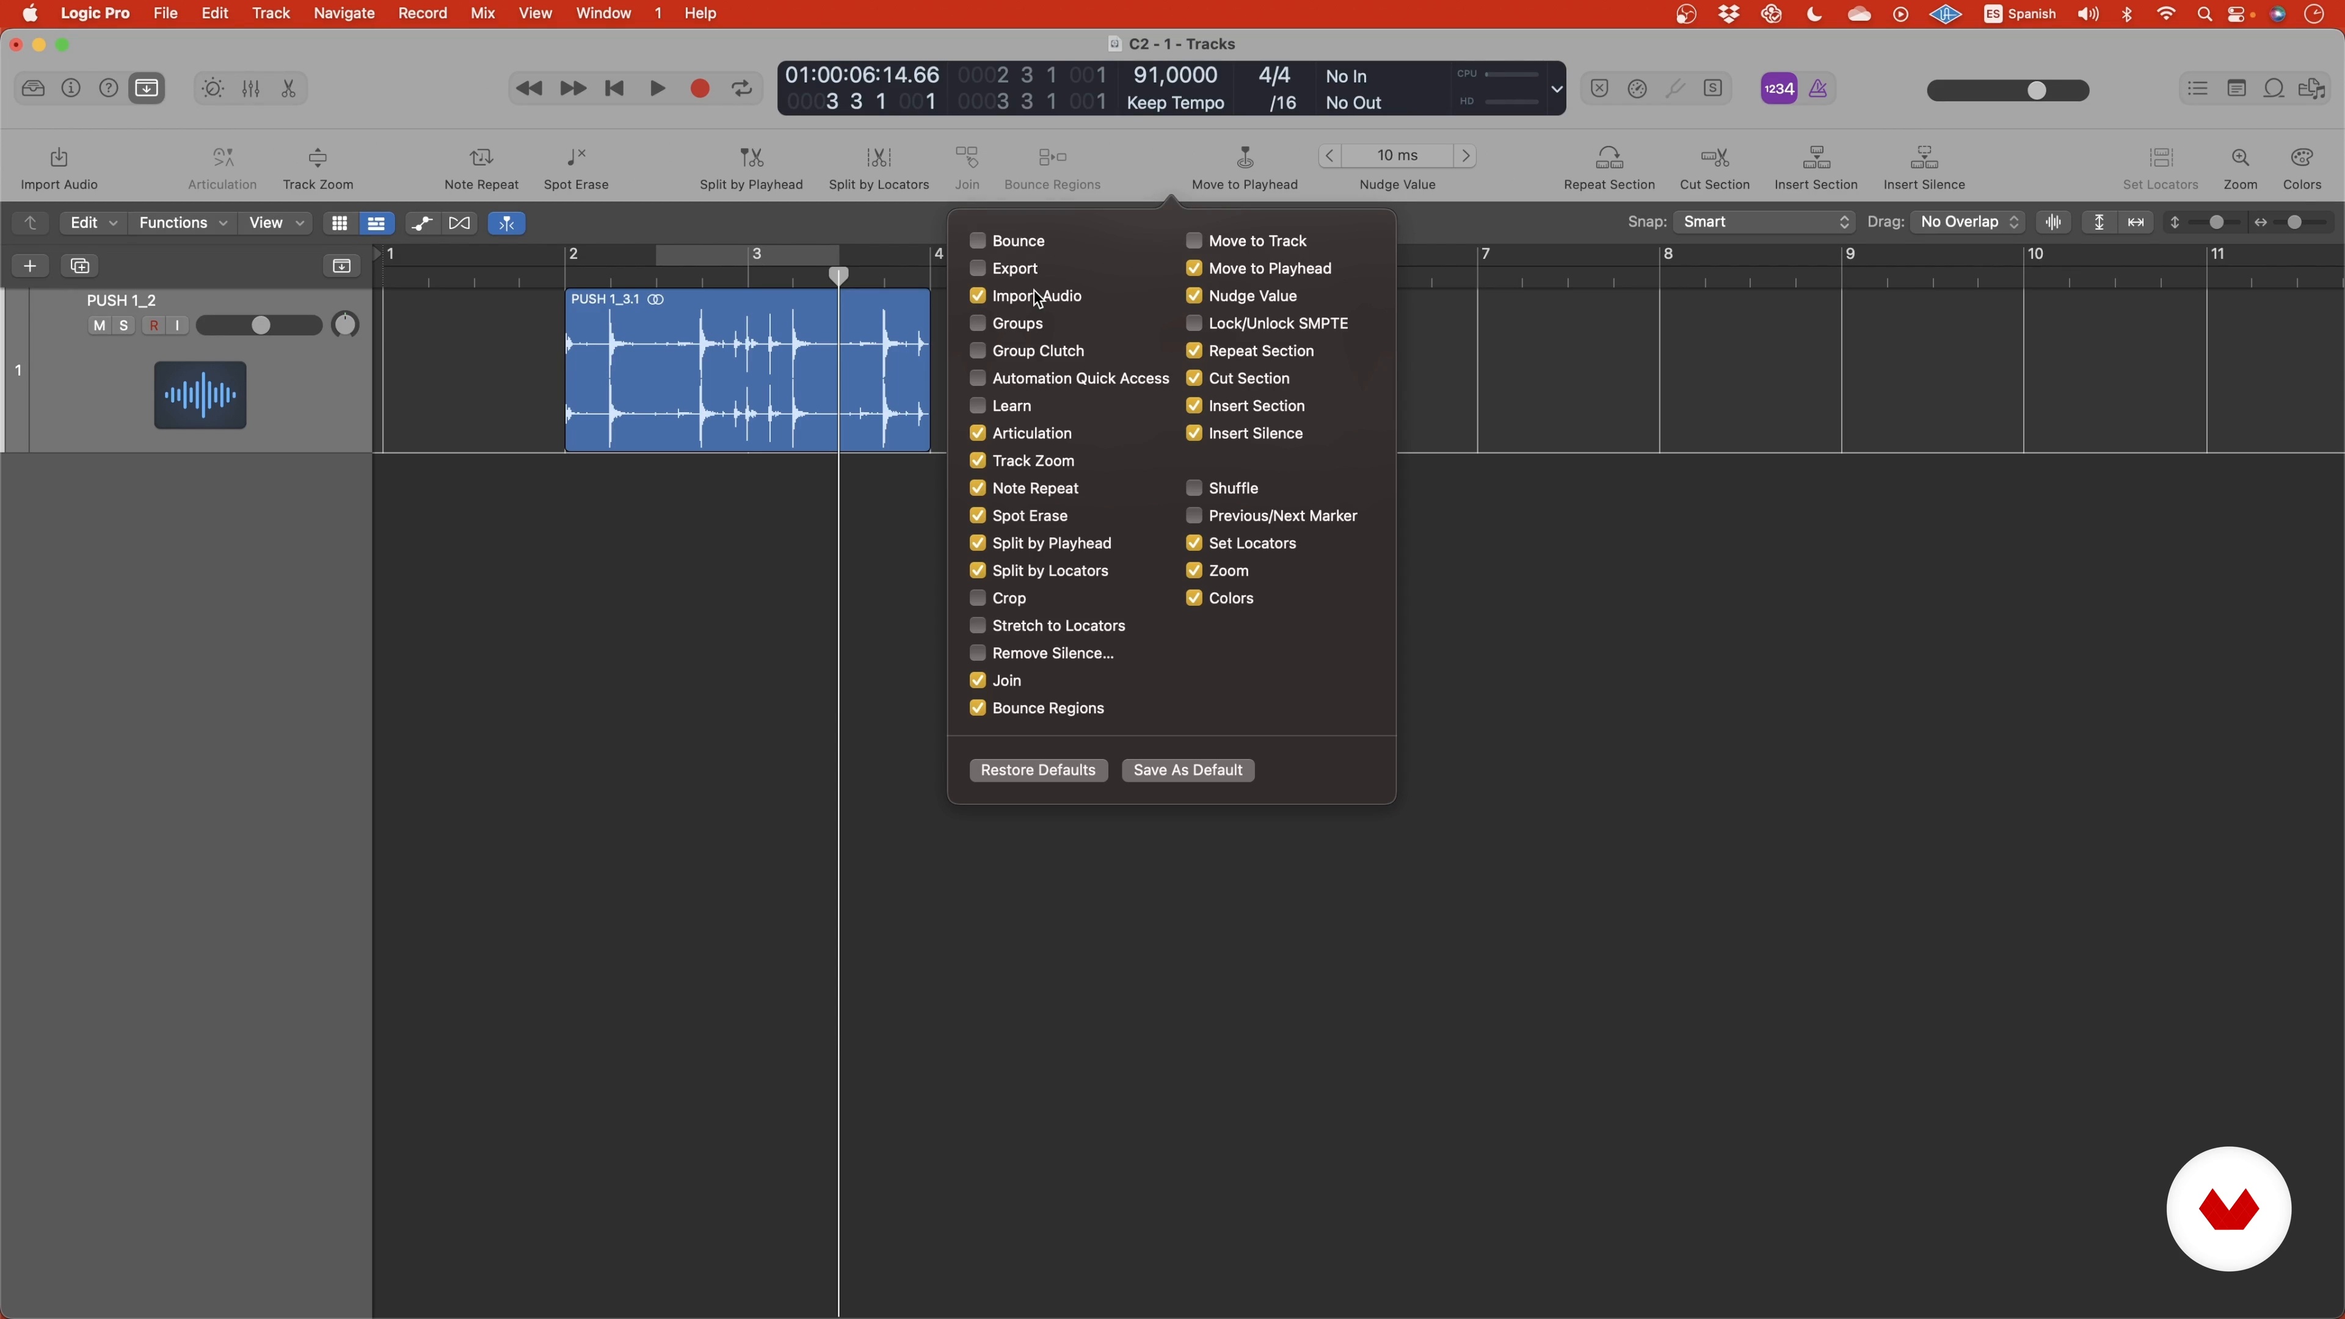Viewport: 2345px width, 1319px height.
Task: Open the Library button in control bar
Action: click(x=34, y=89)
